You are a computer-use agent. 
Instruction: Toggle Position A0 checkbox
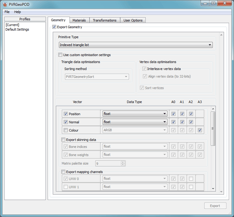(x=173, y=114)
